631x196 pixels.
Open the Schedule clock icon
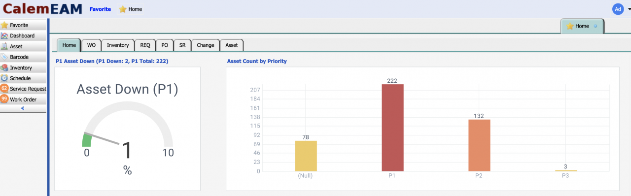tap(4, 78)
